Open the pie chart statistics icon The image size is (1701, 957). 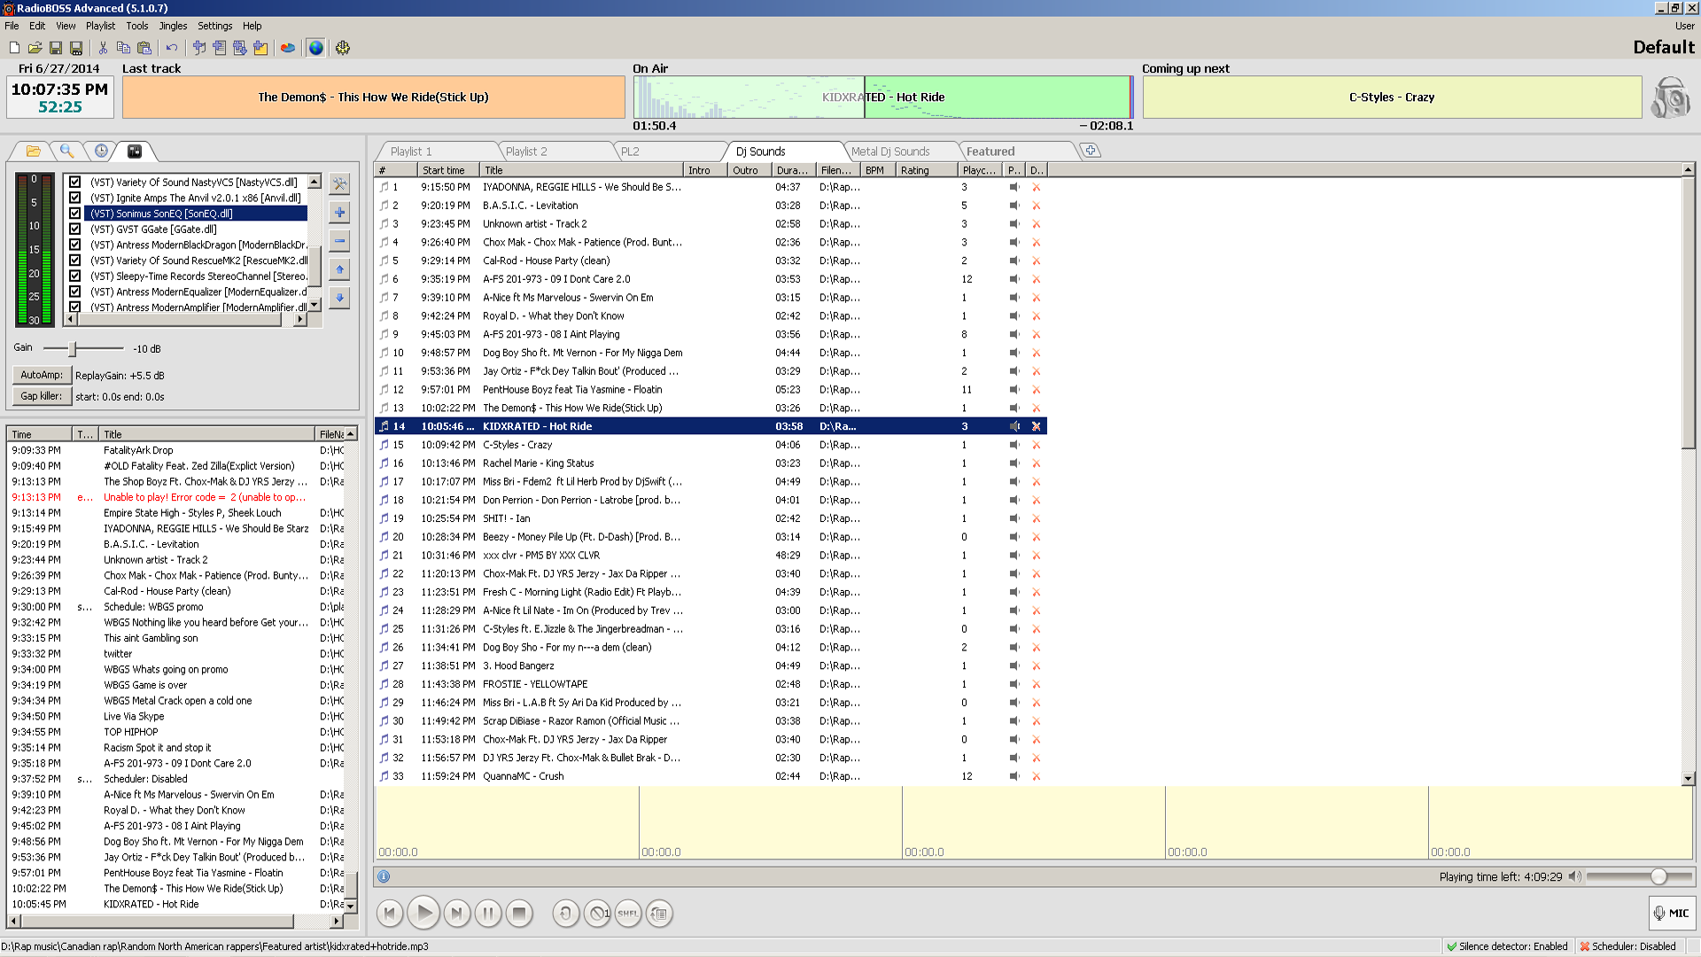pyautogui.click(x=288, y=48)
